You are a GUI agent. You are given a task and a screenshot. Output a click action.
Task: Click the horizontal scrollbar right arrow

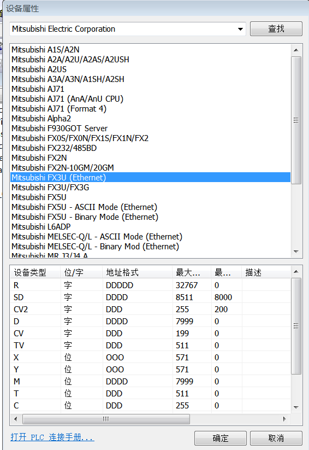coord(284,419)
